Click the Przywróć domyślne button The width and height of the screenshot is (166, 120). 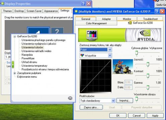coord(142,107)
